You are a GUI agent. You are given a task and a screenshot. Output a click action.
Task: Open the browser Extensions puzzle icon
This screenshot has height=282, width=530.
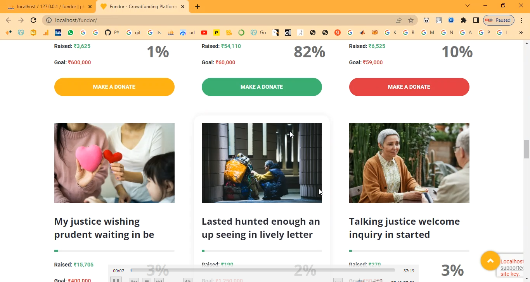463,20
